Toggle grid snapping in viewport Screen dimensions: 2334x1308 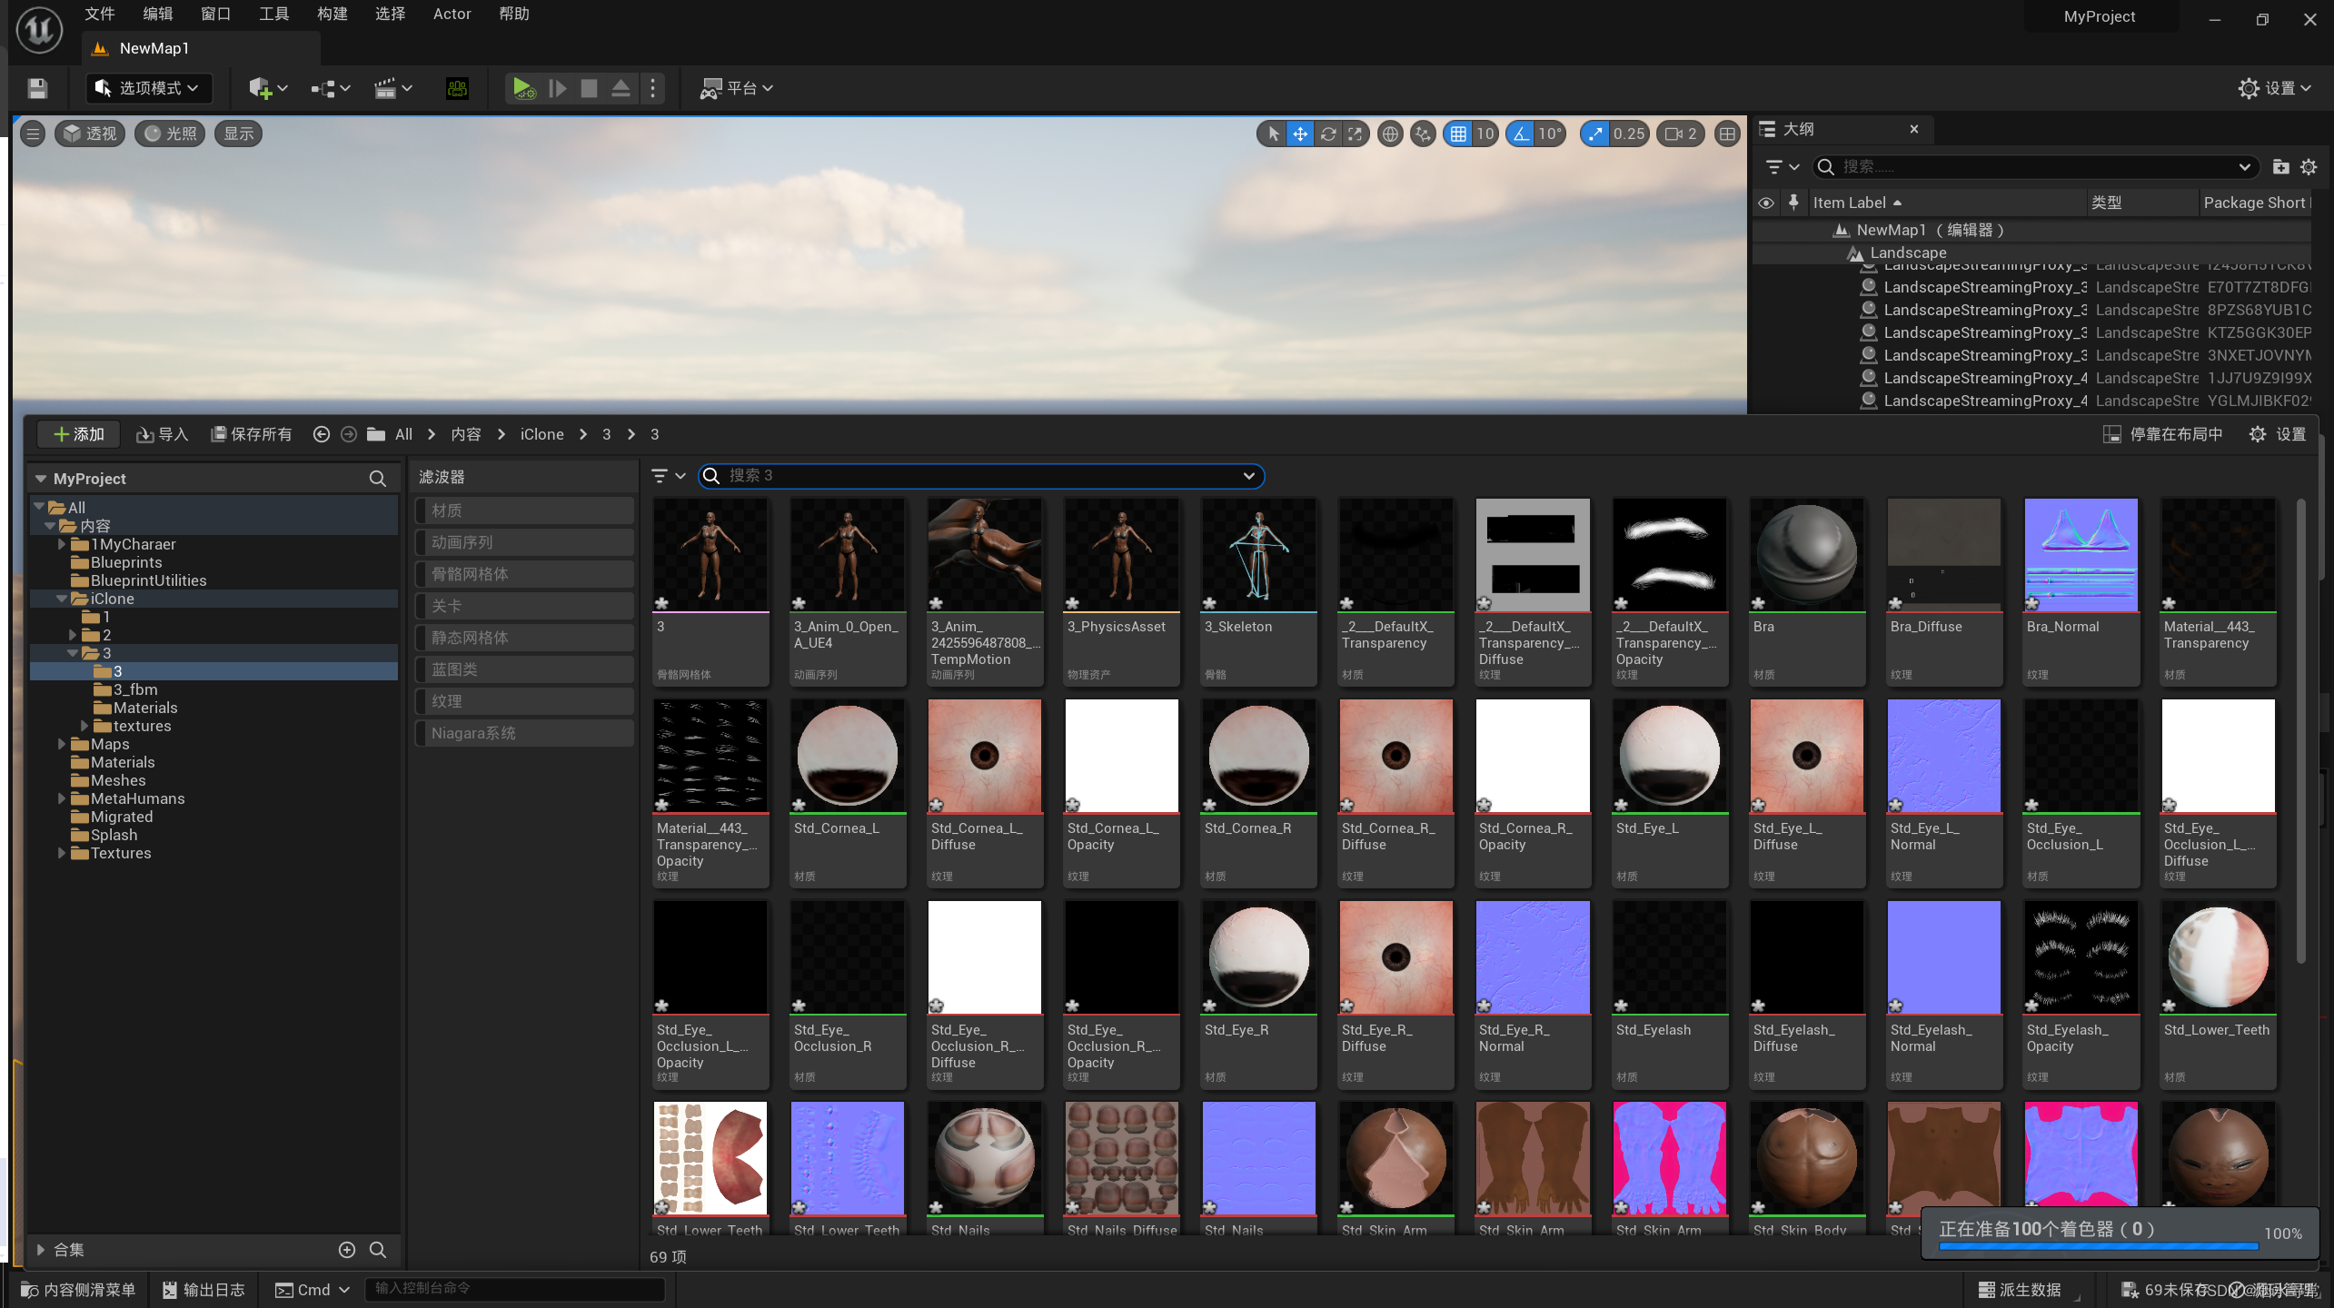coord(1458,134)
